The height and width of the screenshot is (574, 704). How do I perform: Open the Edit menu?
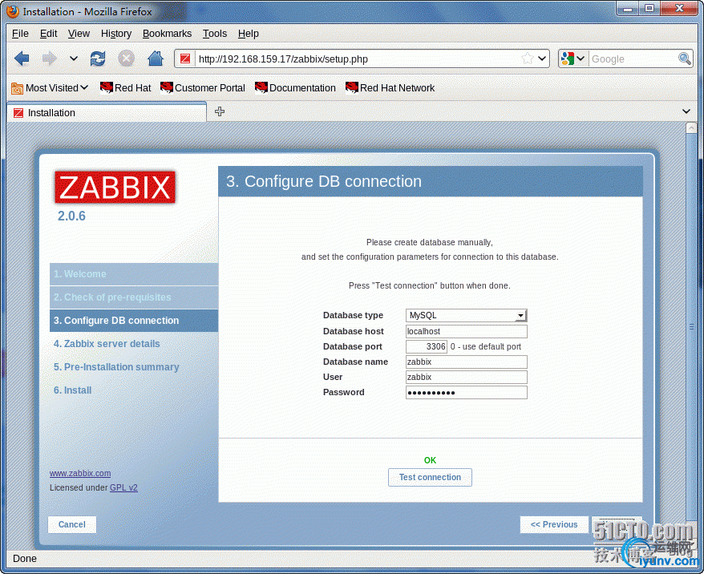click(48, 34)
